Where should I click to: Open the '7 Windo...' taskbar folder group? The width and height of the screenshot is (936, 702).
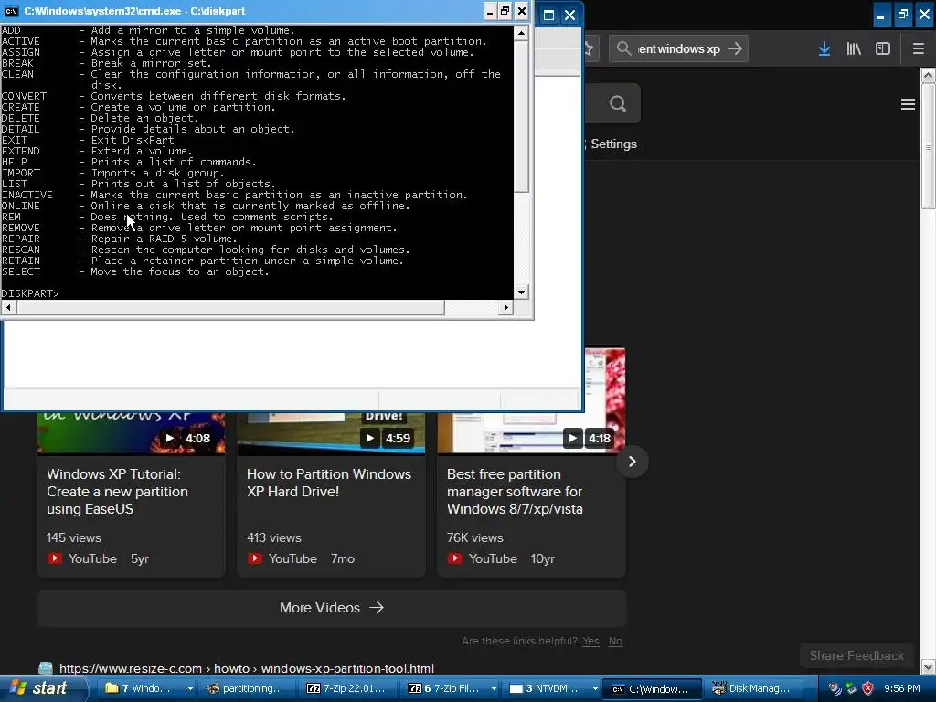pos(140,688)
